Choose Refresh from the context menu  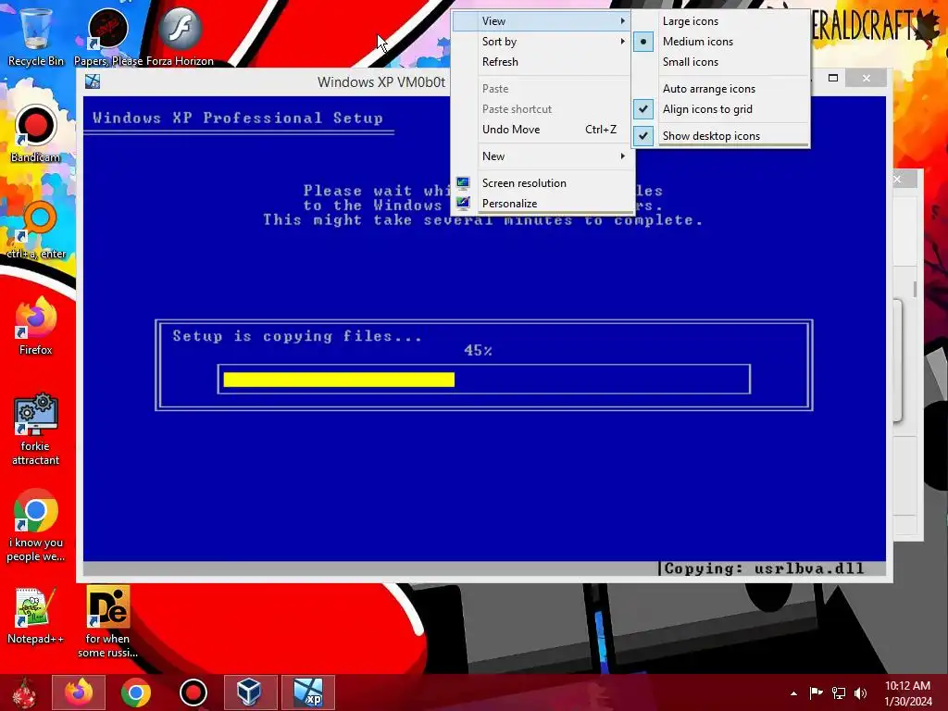(543, 62)
